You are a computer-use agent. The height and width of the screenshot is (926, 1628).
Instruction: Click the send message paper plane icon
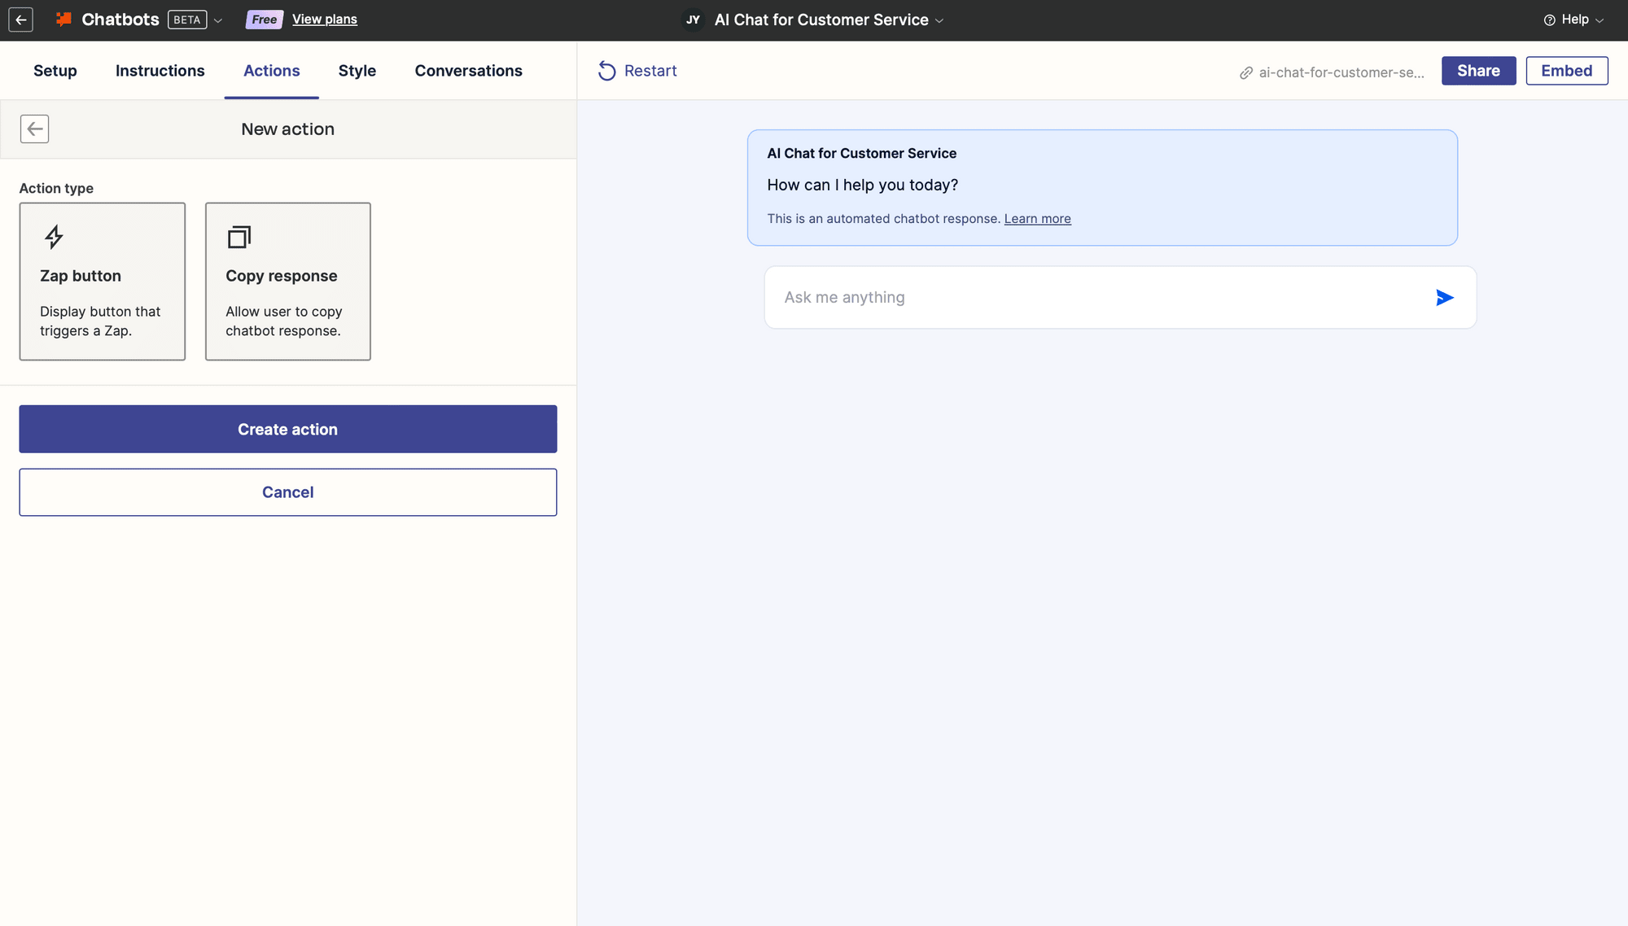click(x=1445, y=297)
